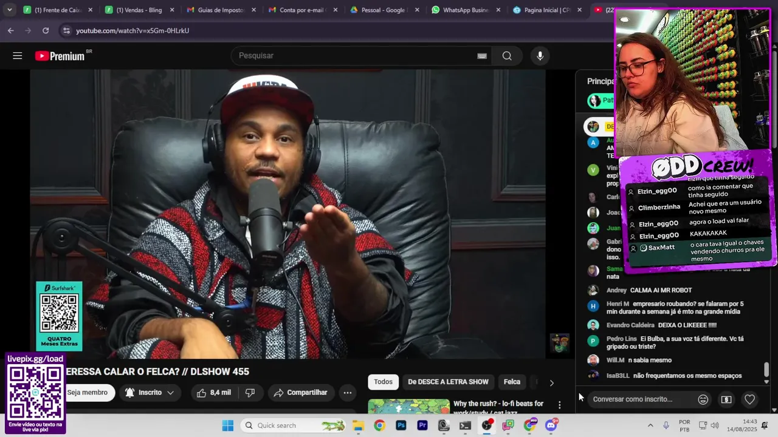Dislike the video with thumbs-down icon
778x437 pixels.
point(250,393)
